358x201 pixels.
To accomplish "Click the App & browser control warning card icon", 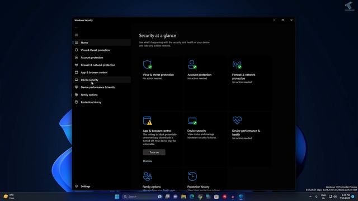I will 147,121.
